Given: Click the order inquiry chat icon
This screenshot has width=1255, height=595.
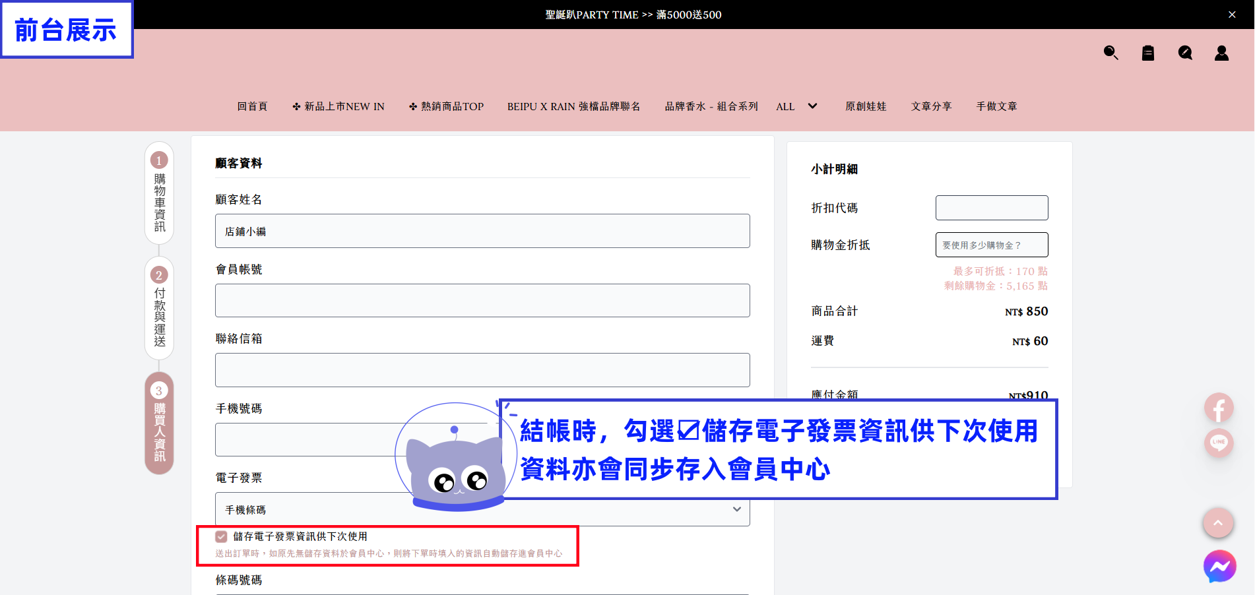Looking at the screenshot, I should (x=1185, y=53).
